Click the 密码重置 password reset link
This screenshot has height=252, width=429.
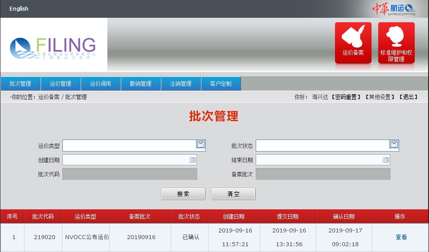click(x=346, y=97)
